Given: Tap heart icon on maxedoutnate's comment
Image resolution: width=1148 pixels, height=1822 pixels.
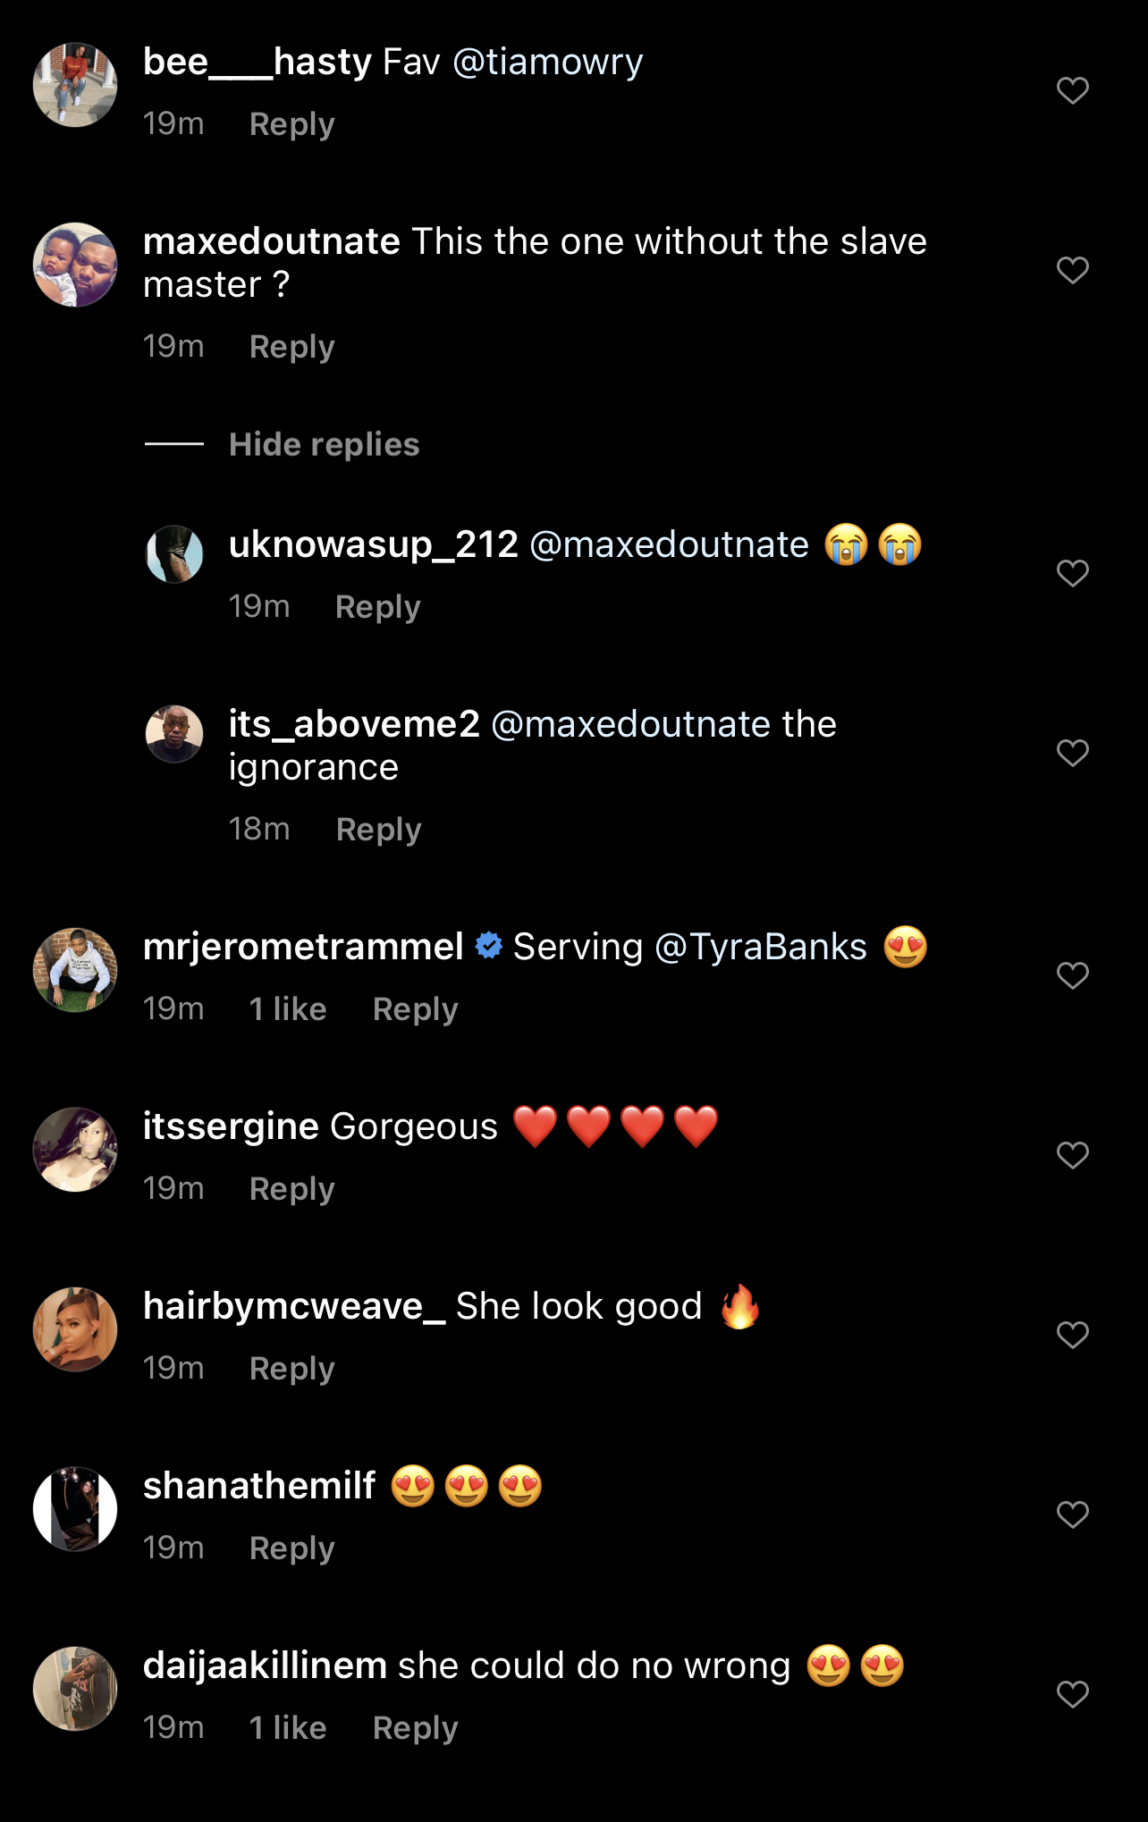Looking at the screenshot, I should pos(1072,270).
